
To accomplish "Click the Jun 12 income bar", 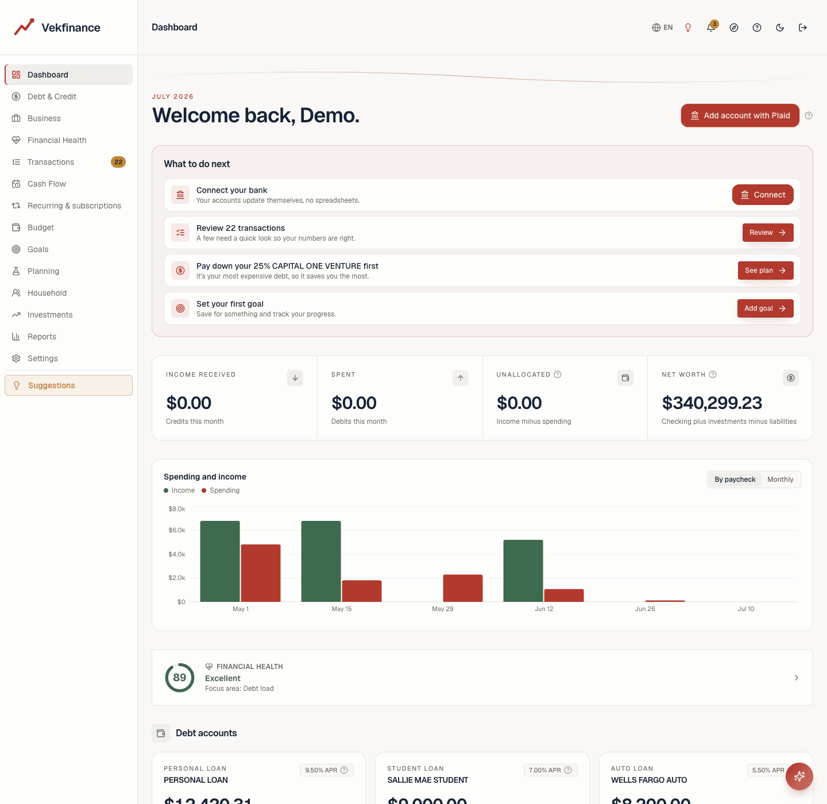I will pos(523,571).
